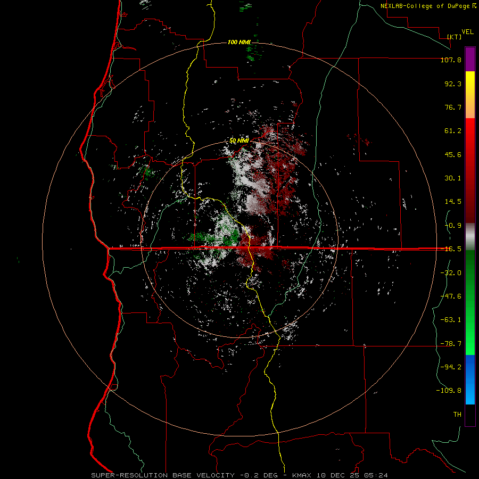
Task: Pick the blue segment of the velocity colorbar
Action: pos(470,379)
